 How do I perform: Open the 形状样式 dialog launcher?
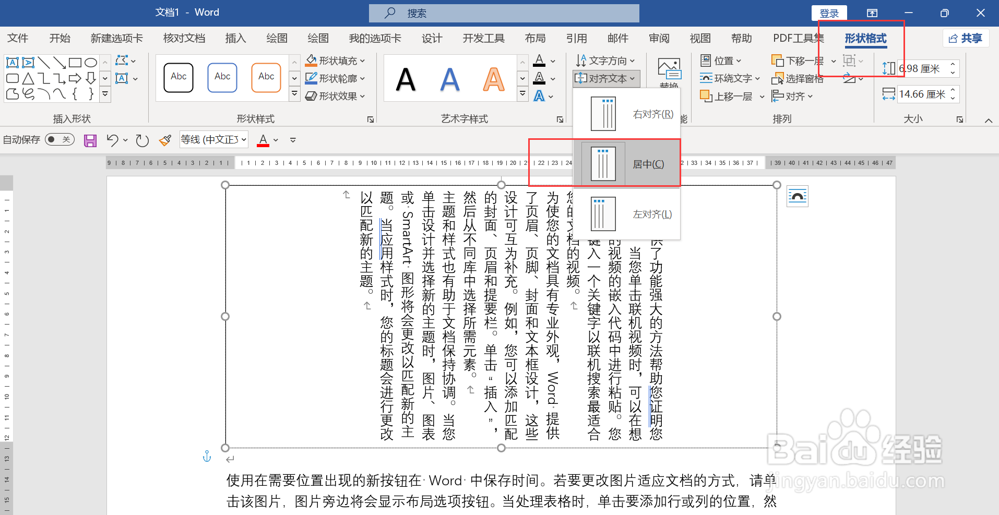tap(371, 119)
